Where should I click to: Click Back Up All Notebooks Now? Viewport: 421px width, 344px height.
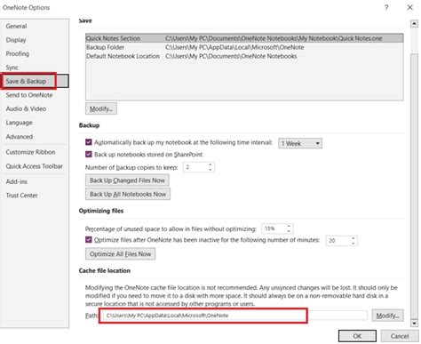coord(128,194)
